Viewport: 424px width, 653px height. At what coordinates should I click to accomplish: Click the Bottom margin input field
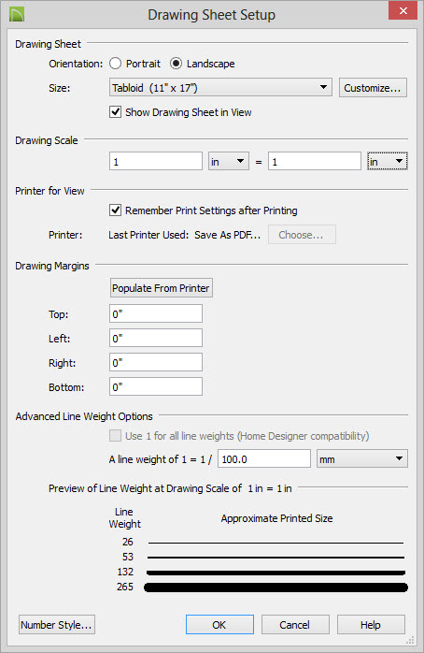(x=156, y=386)
